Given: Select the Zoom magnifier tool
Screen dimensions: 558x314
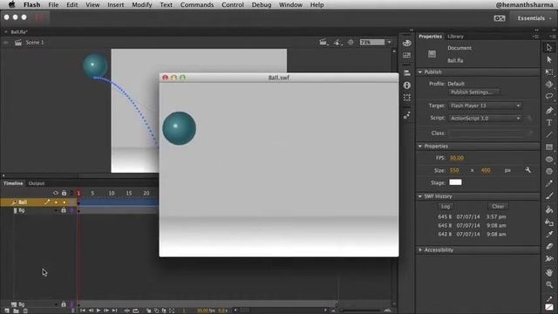Looking at the screenshot, I should click(549, 284).
